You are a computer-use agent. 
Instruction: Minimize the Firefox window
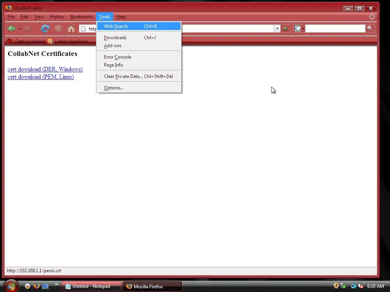(x=348, y=8)
